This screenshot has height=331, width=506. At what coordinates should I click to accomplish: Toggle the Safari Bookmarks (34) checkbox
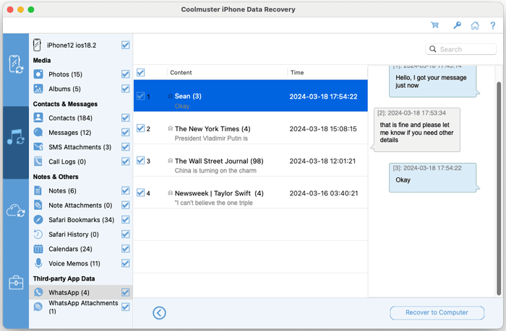coord(126,219)
